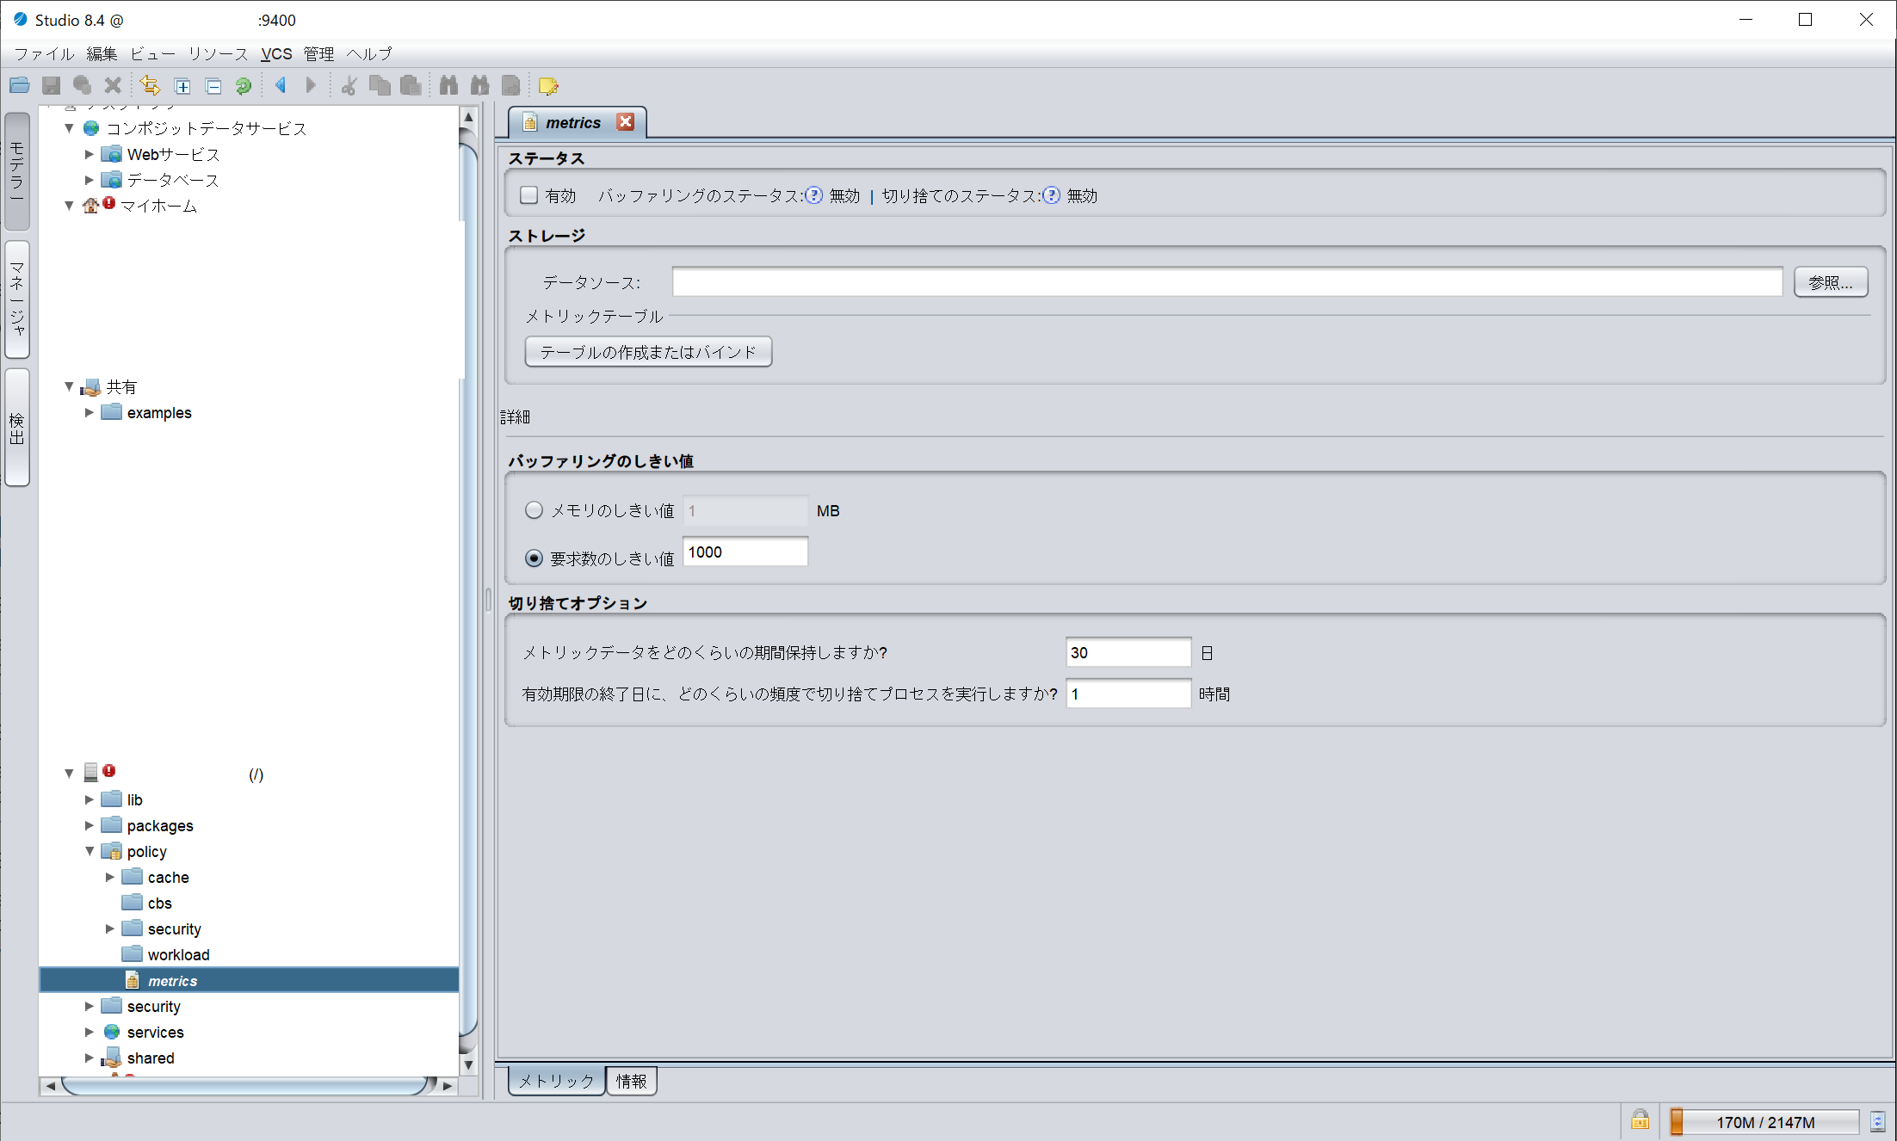Expand the cache folder under policy
1897x1141 pixels.
click(109, 877)
